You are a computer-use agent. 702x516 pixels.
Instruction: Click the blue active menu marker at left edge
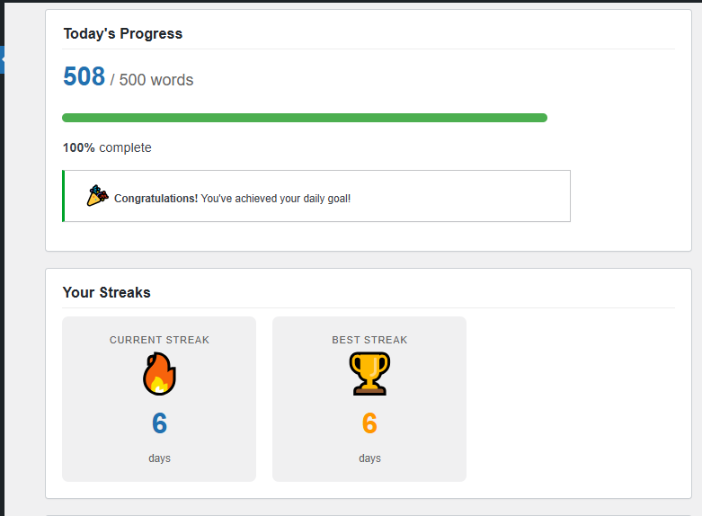(x=3, y=59)
